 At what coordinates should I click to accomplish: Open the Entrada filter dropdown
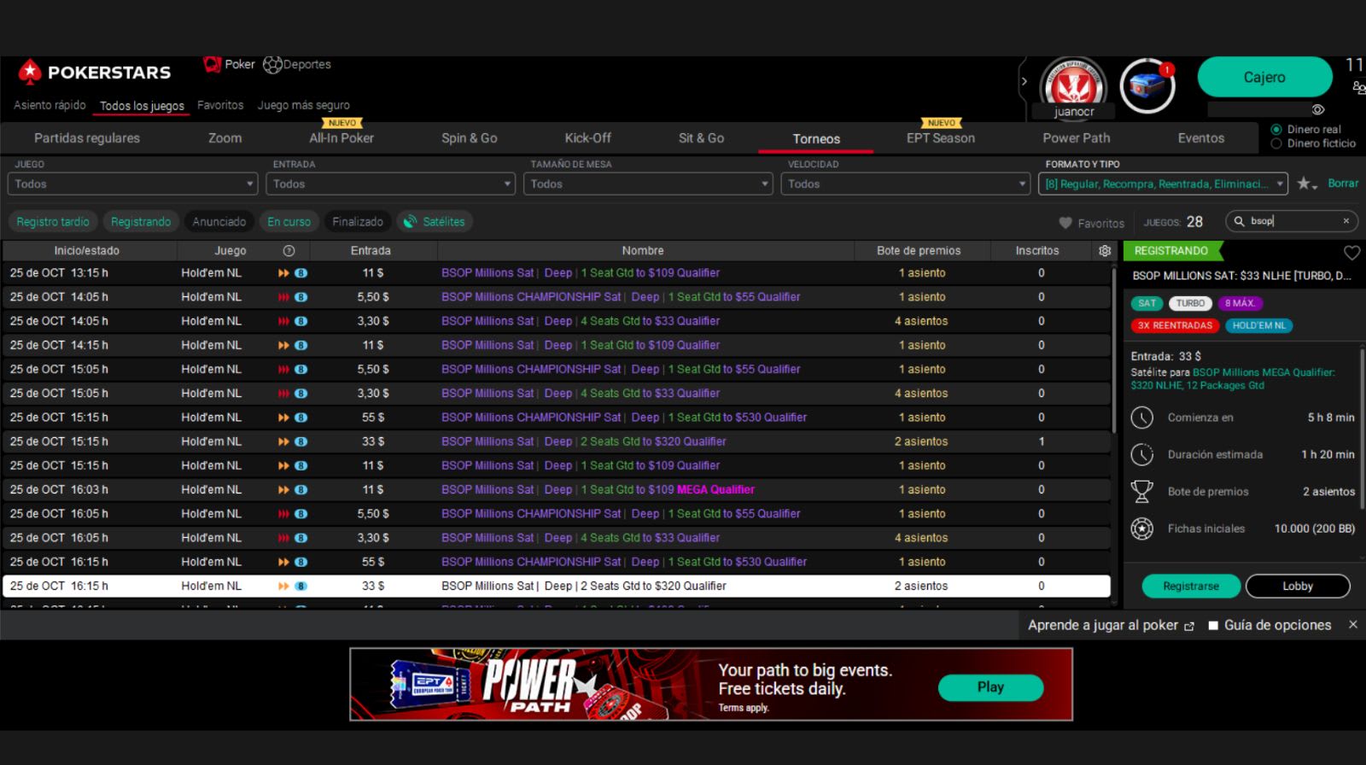pos(390,184)
